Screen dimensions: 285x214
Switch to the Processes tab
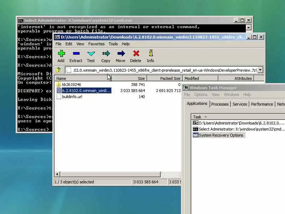pos(220,104)
